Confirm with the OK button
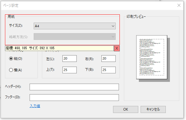Viewport: 186px width, 120px height. pyautogui.click(x=126, y=109)
